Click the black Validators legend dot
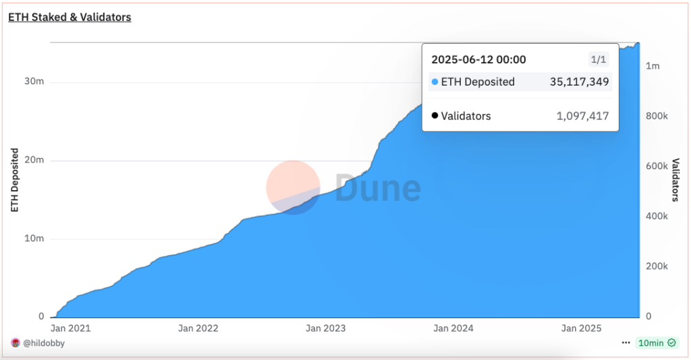 tap(434, 116)
